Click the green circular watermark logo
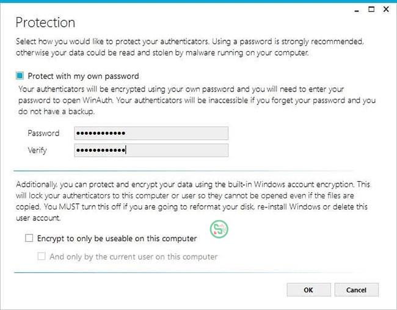 coord(219,229)
